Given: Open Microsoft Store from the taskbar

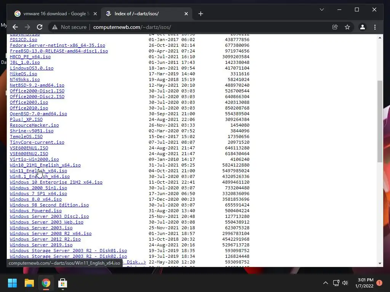Looking at the screenshot, I should pos(63,283).
